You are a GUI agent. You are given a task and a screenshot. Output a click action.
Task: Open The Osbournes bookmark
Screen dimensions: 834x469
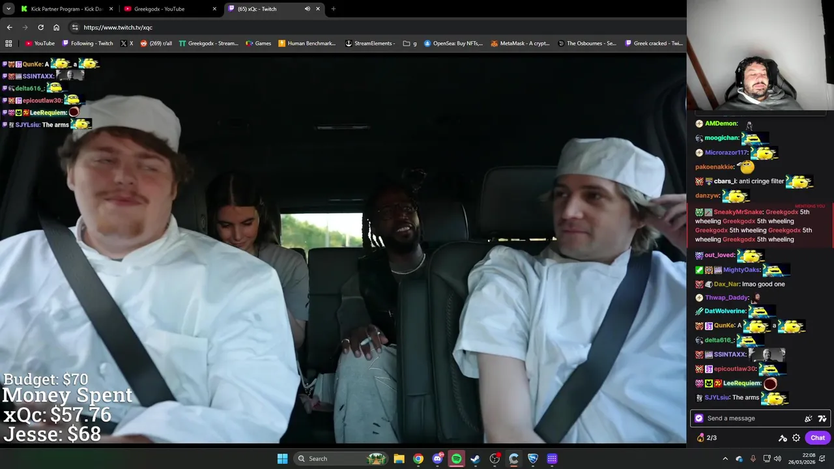[x=586, y=44]
